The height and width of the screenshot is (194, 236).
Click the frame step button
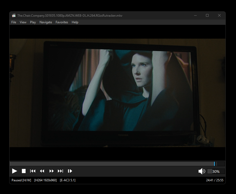pos(70,171)
